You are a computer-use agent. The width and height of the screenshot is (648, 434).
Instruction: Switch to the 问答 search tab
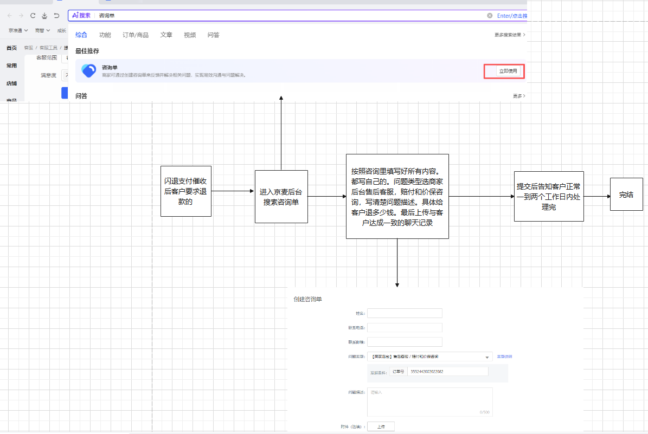tap(213, 35)
